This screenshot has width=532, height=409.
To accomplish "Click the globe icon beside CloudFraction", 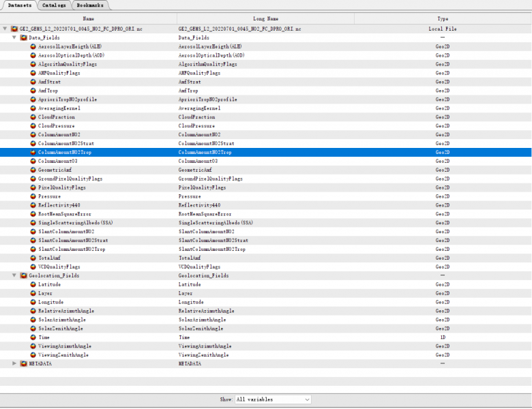I will [33, 117].
